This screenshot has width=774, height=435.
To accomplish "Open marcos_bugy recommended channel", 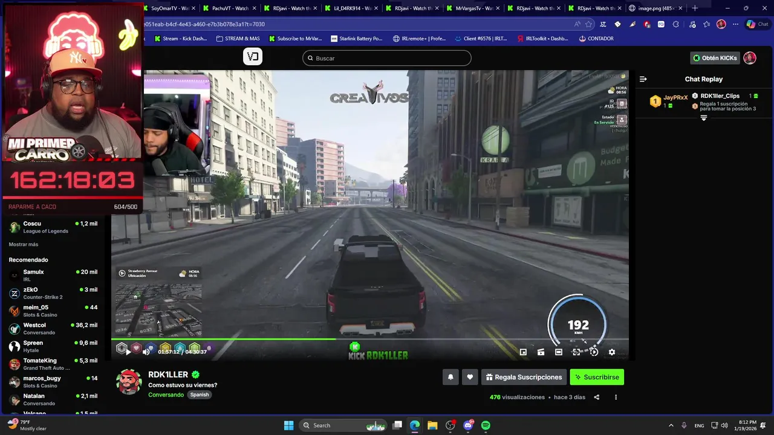I will [53, 382].
